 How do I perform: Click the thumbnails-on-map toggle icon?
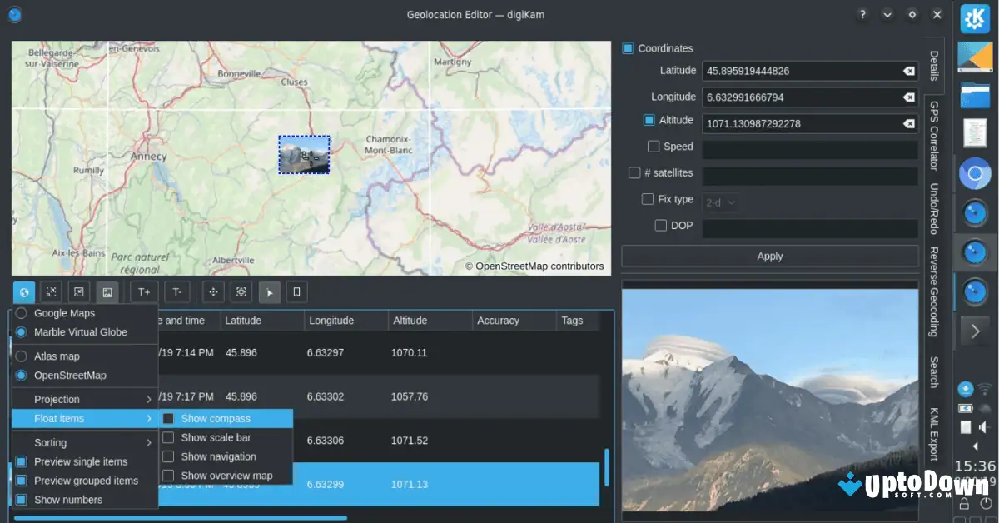click(x=107, y=291)
